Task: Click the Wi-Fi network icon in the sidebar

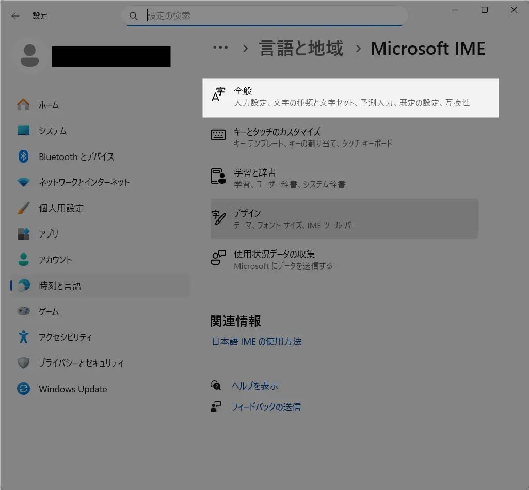Action: click(23, 182)
